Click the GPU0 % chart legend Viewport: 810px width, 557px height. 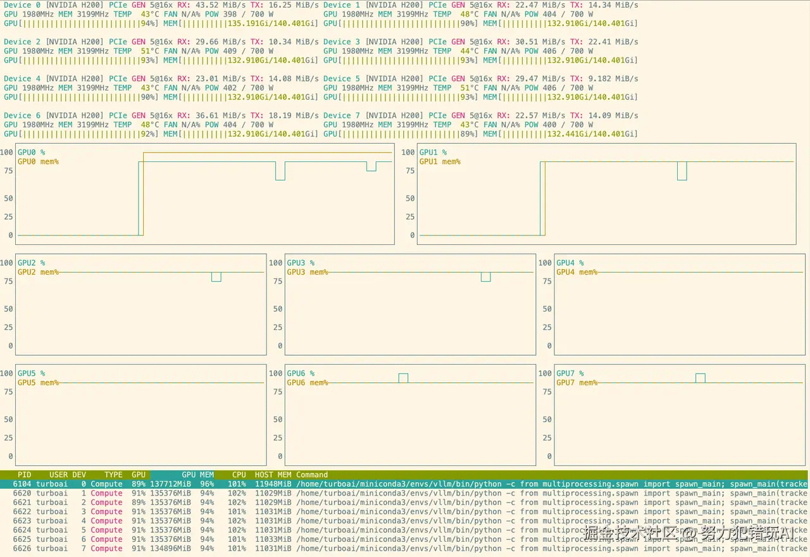[x=31, y=153]
